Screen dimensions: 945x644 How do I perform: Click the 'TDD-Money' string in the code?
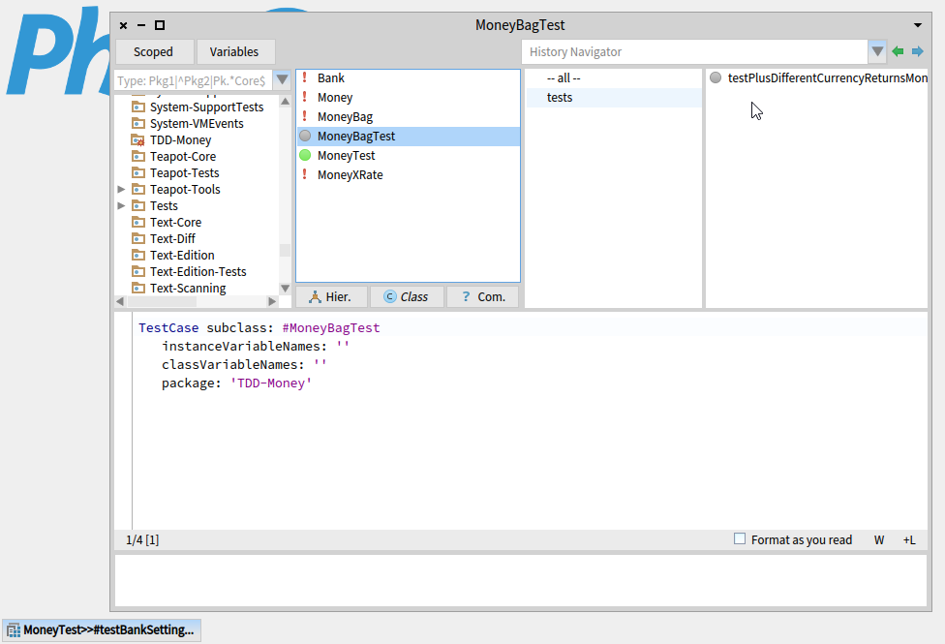point(271,383)
